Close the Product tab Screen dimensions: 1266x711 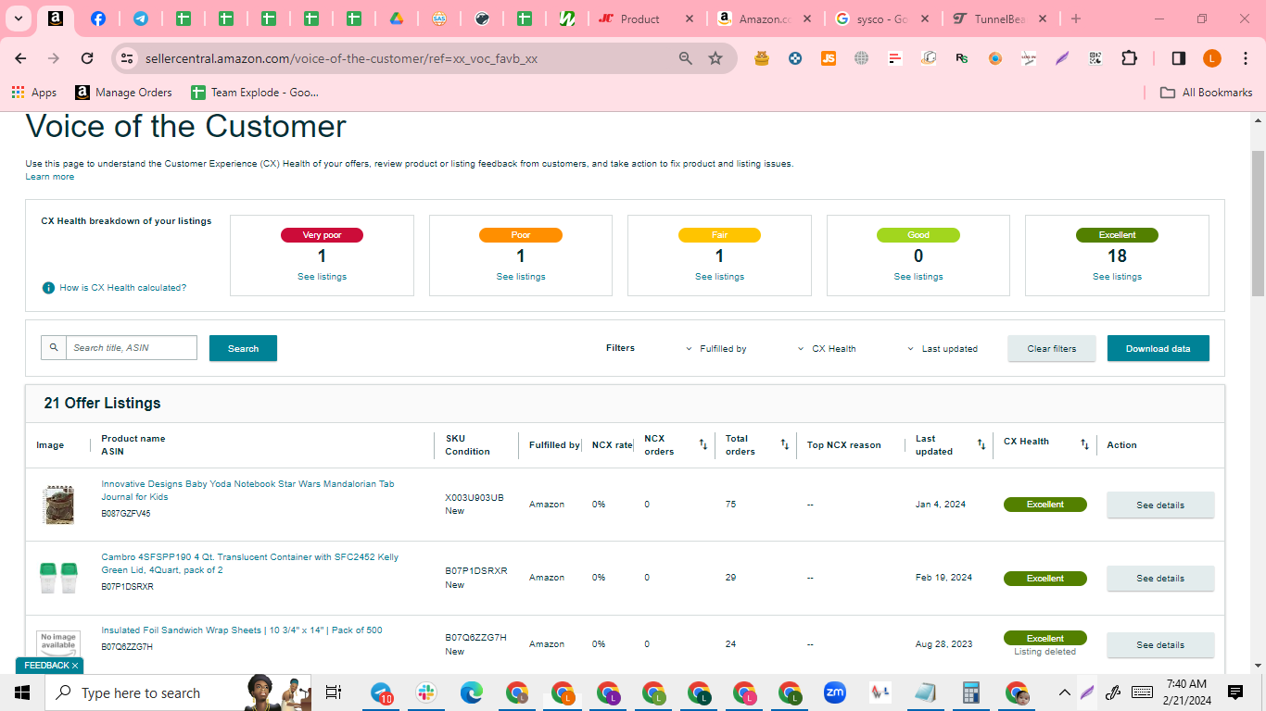pos(689,19)
